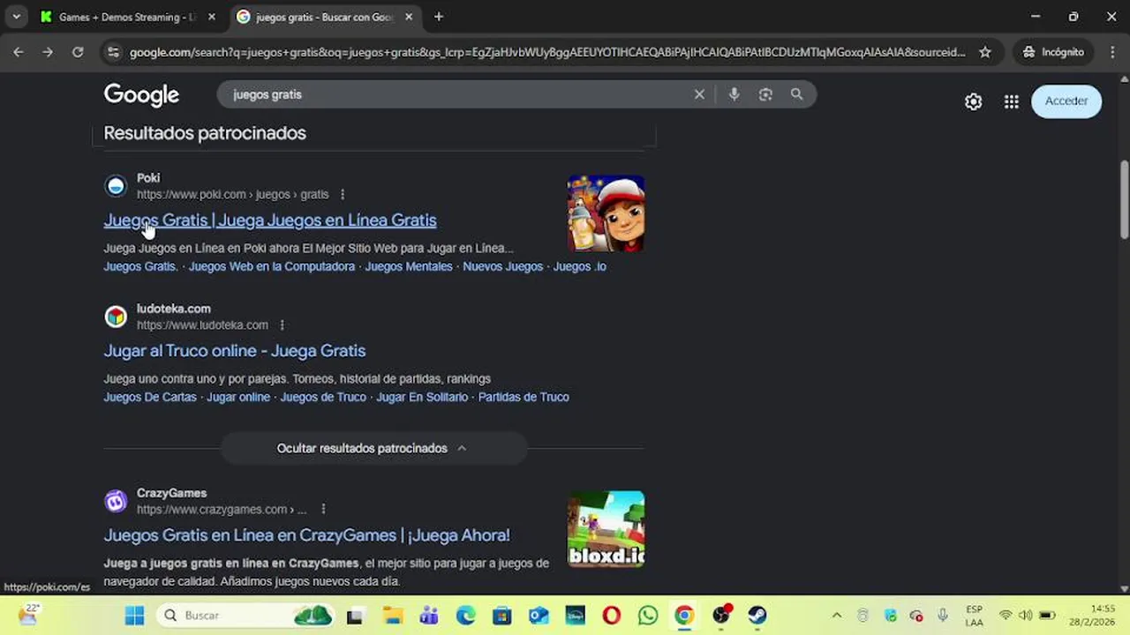Start voice search with microphone icon
Screen dimensions: 1130x635
pos(734,94)
